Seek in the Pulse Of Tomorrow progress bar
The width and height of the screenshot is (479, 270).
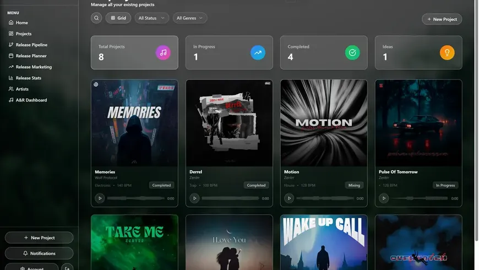click(420, 198)
